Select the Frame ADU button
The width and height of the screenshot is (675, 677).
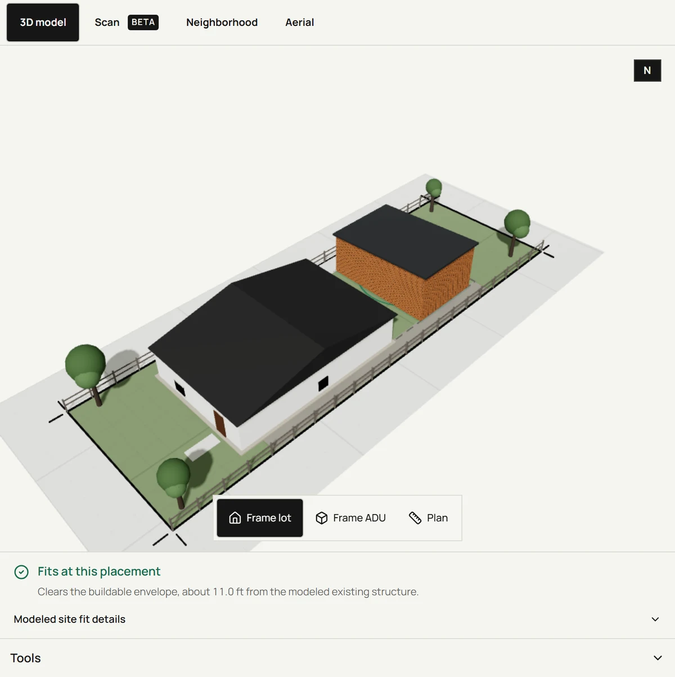coord(350,518)
